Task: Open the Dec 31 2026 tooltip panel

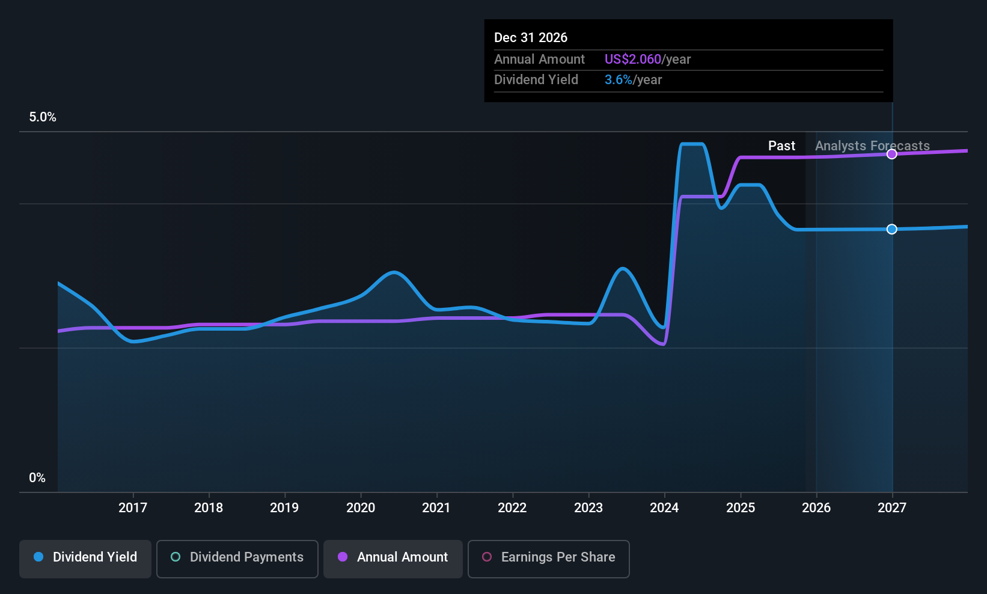Action: [x=688, y=60]
